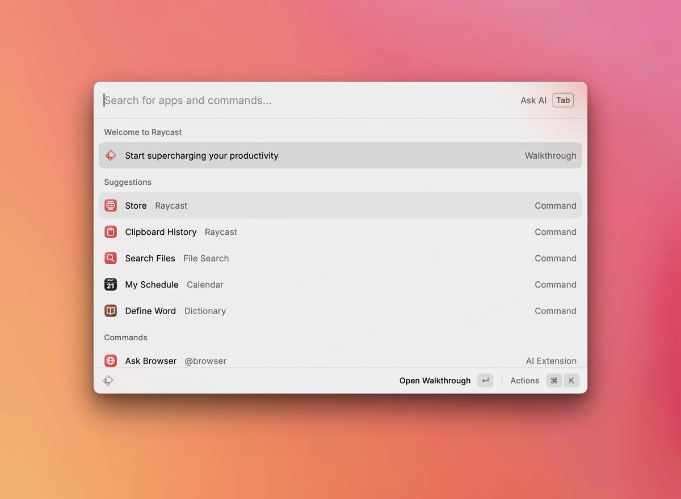Viewport: 681px width, 499px height.
Task: Click the Ask AI label
Action: click(533, 100)
